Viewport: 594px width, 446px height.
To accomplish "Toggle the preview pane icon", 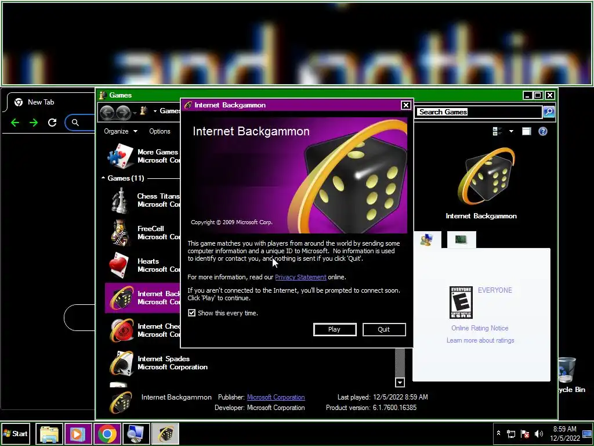I will tap(526, 131).
